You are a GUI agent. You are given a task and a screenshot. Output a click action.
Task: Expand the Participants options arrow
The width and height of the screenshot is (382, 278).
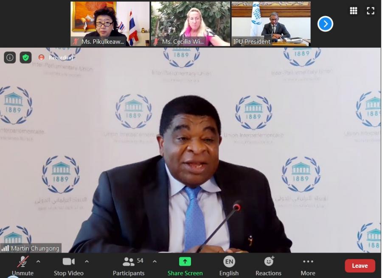click(154, 261)
